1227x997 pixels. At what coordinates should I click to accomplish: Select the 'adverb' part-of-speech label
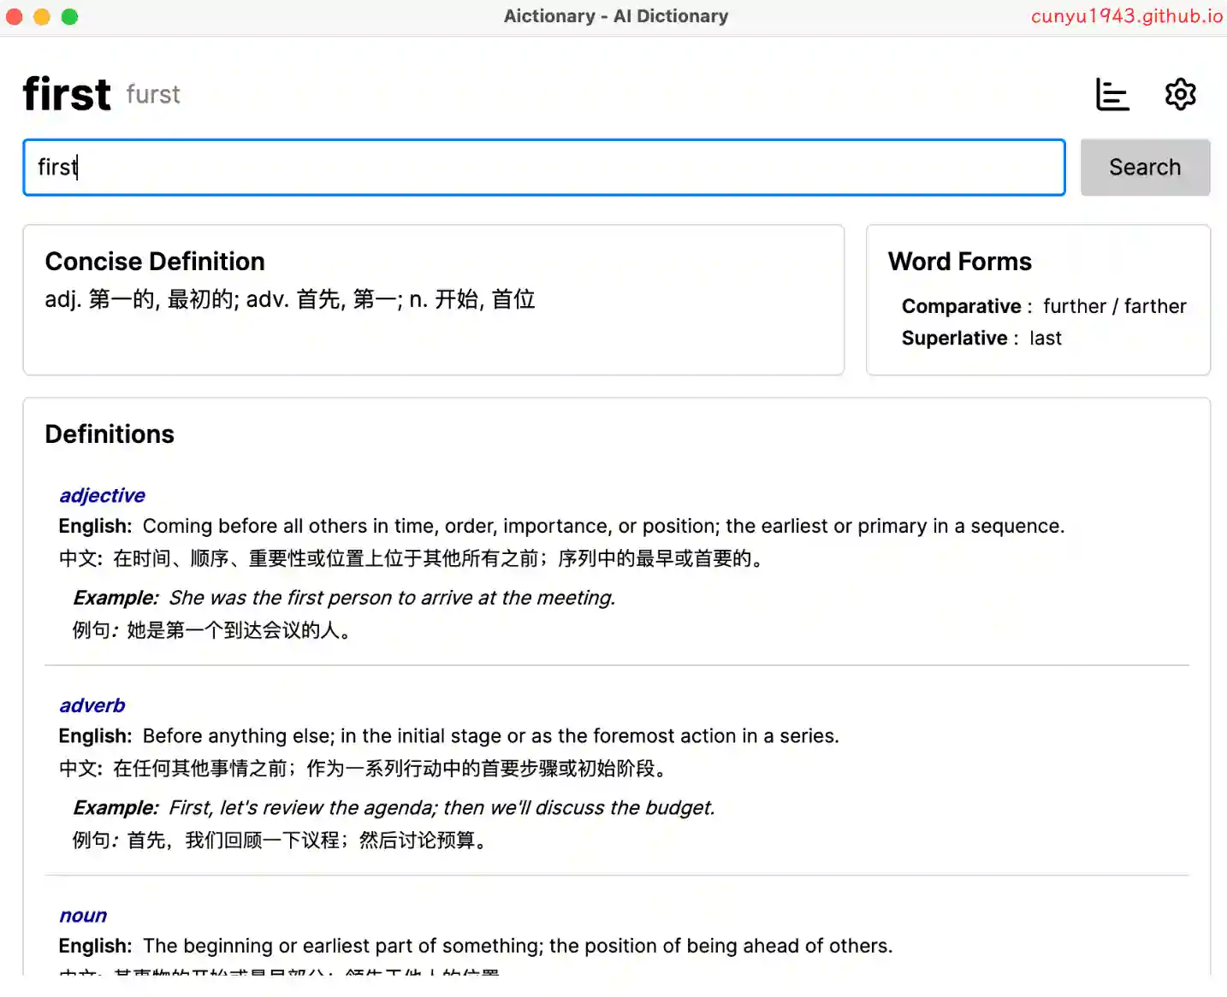pyautogui.click(x=92, y=705)
